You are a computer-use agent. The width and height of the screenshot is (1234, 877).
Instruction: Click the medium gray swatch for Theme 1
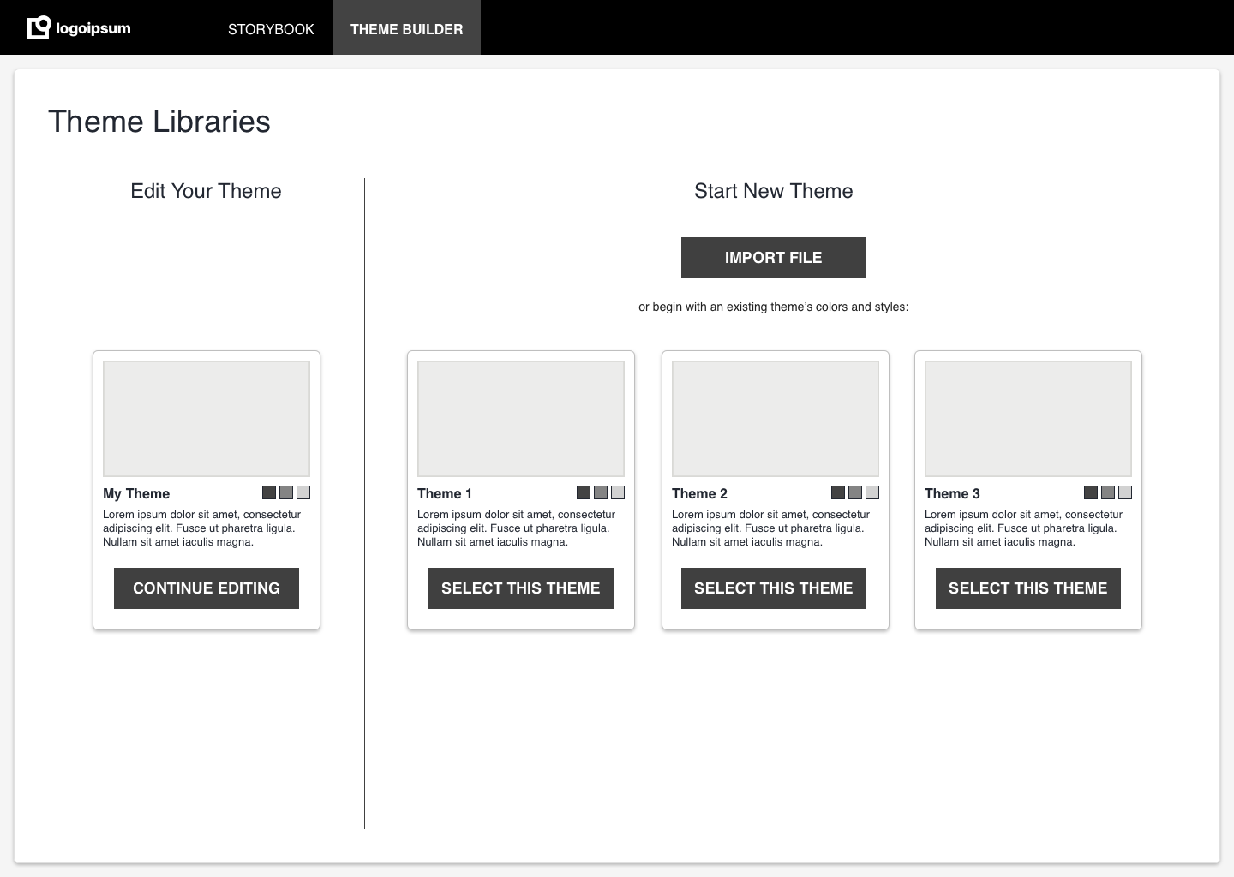point(600,492)
